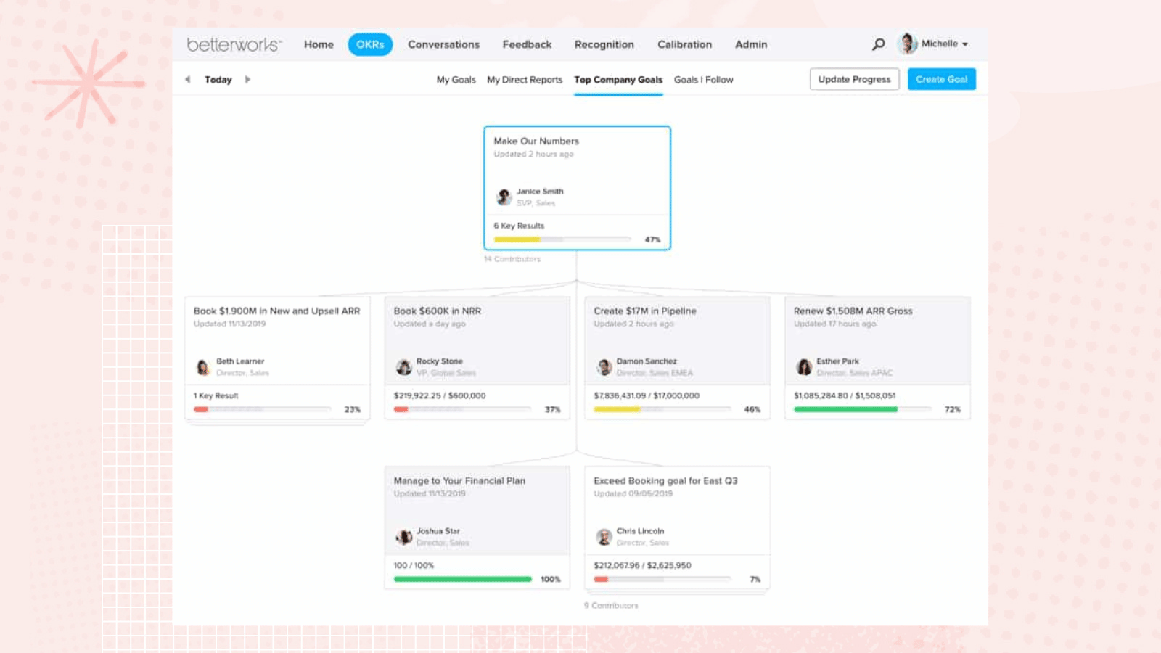Click the Create Goal button
1161x653 pixels.
point(942,79)
